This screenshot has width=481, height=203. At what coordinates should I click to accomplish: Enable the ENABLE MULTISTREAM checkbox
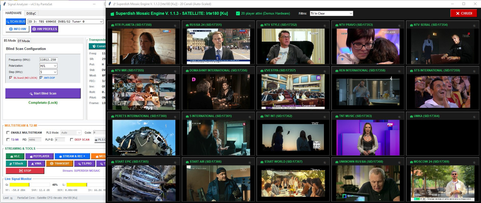(x=8, y=133)
